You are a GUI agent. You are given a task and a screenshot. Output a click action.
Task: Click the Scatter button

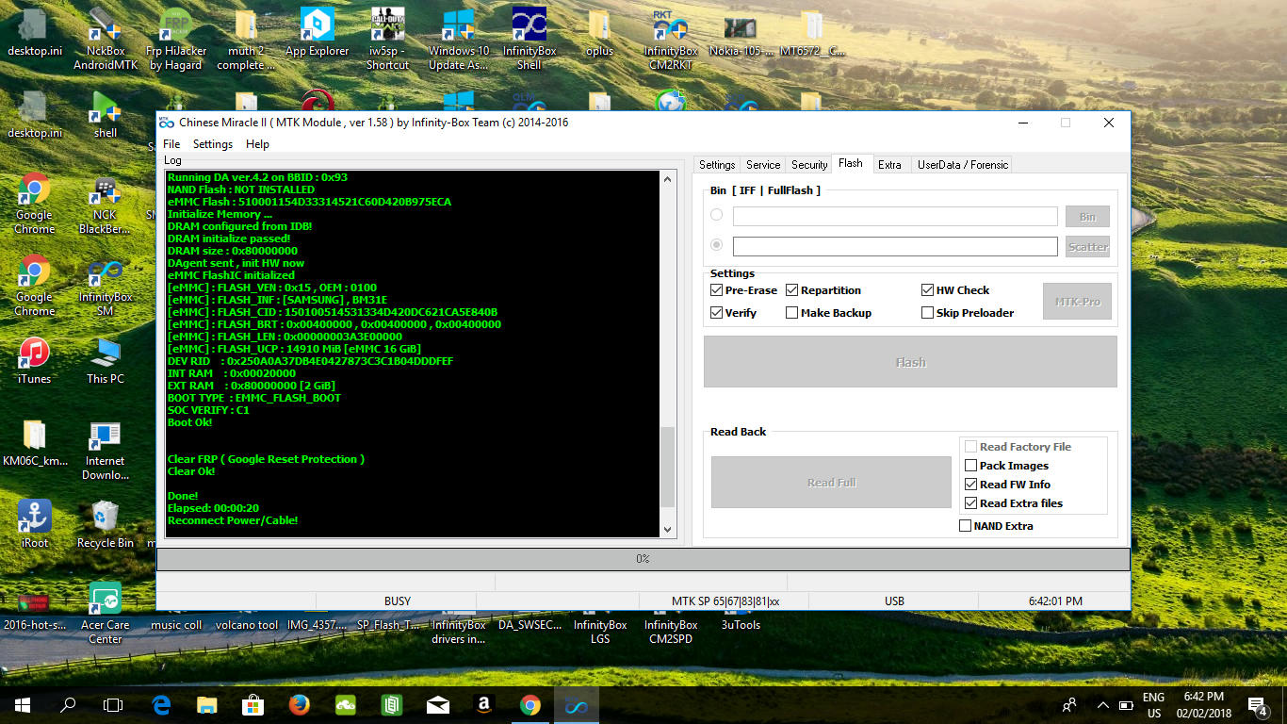pyautogui.click(x=1087, y=247)
